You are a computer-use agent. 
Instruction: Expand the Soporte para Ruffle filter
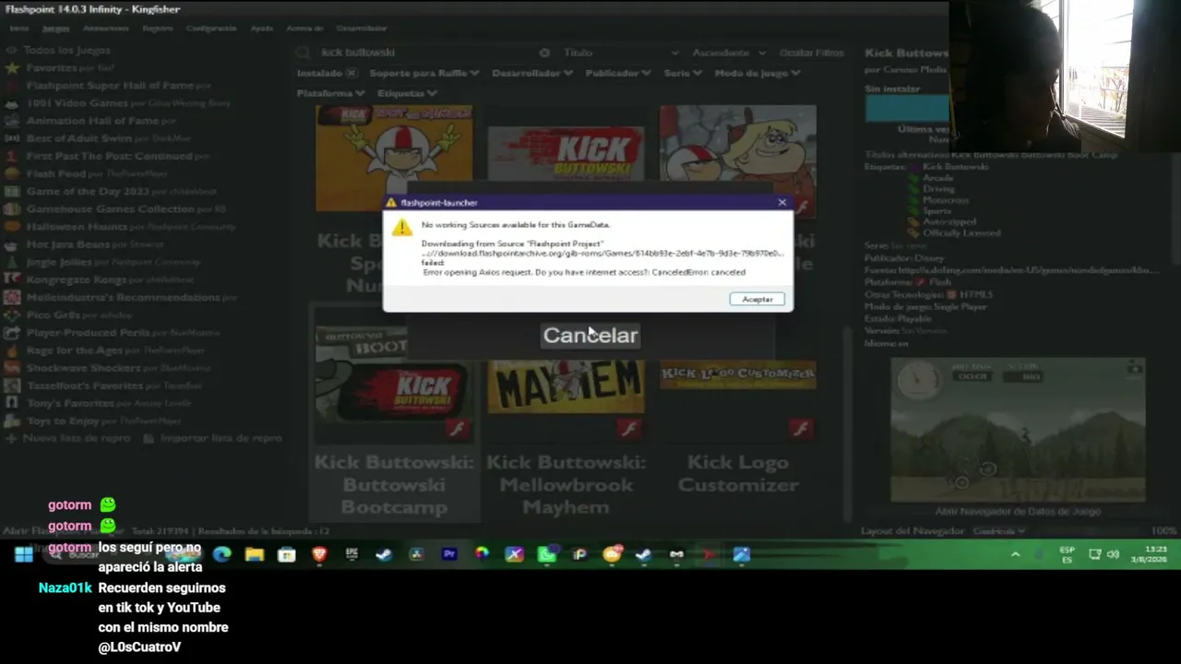(424, 73)
